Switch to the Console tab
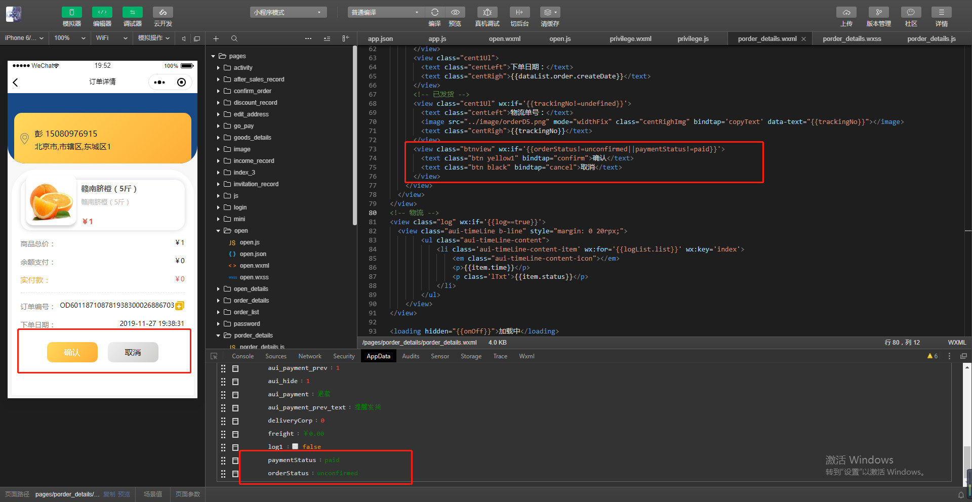 [x=242, y=356]
